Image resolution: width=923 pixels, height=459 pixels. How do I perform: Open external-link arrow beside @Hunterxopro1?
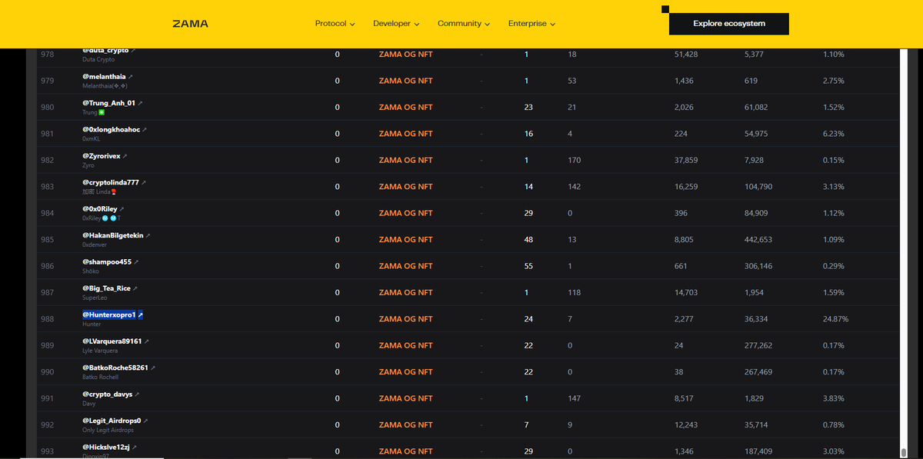point(141,314)
